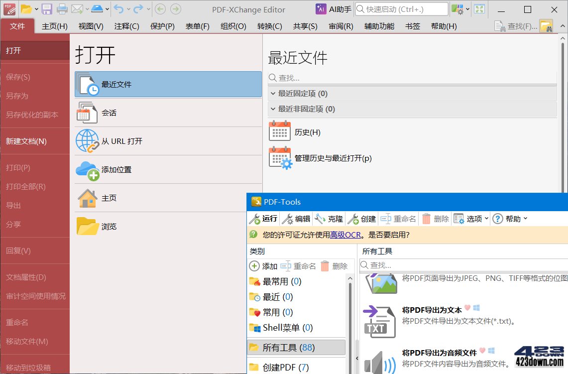Open the 文件 tab
Image resolution: width=568 pixels, height=374 pixels.
click(17, 26)
